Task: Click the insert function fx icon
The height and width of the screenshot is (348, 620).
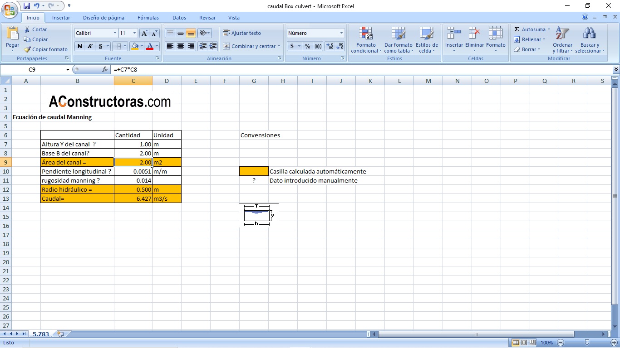Action: (105, 69)
